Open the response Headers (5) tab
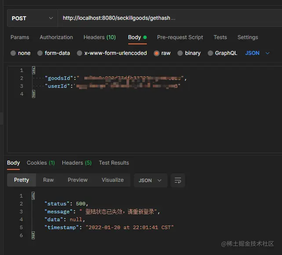 (77, 163)
